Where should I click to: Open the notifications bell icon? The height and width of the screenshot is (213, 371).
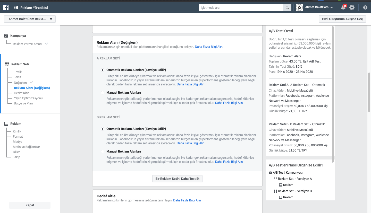(343, 7)
